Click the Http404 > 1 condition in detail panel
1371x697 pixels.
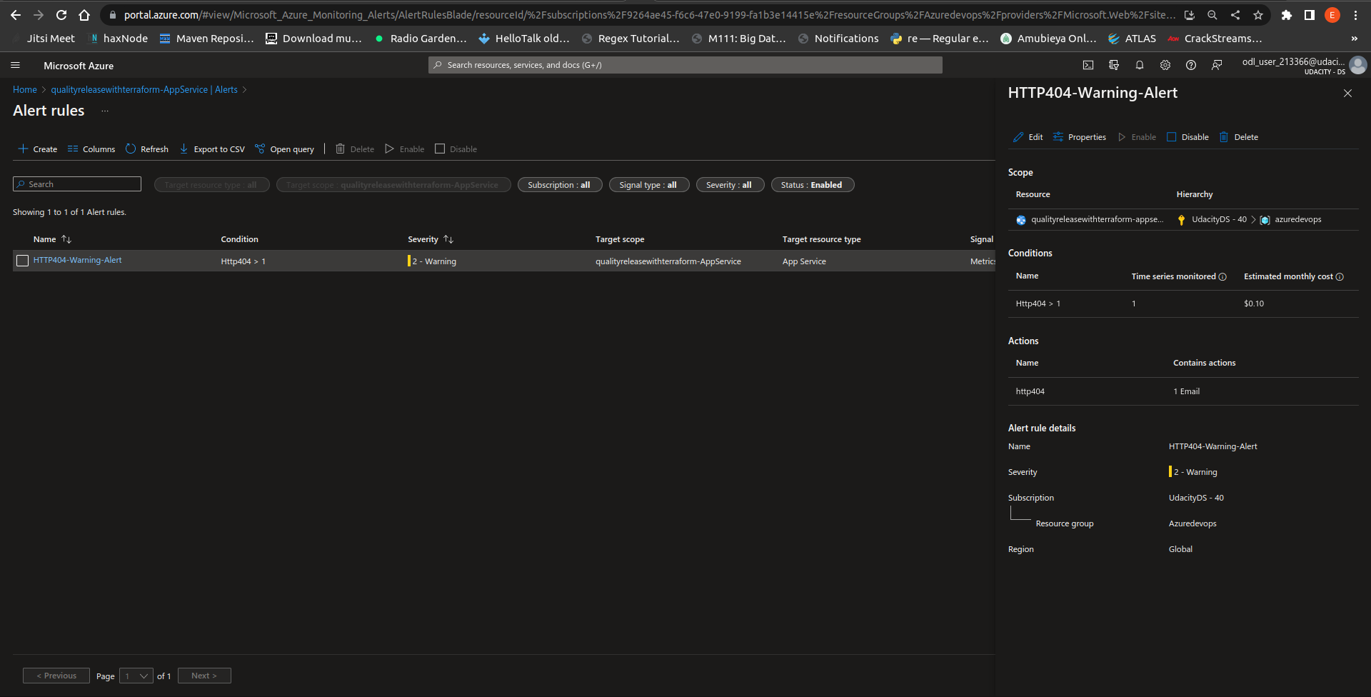pyautogui.click(x=1038, y=304)
